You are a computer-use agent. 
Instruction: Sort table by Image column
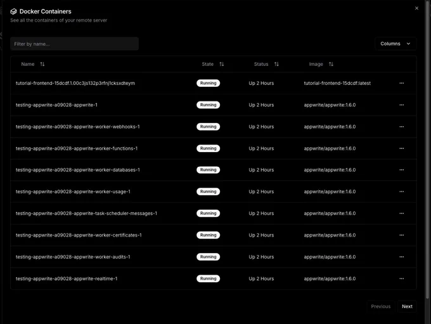point(331,64)
